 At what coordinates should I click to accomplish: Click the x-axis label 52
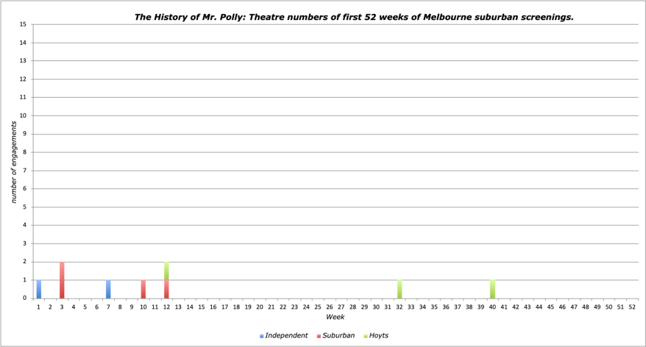point(632,307)
